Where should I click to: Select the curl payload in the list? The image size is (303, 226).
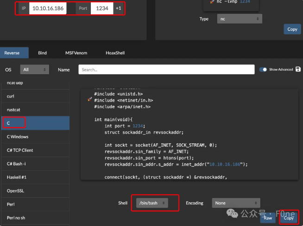pyautogui.click(x=35, y=96)
